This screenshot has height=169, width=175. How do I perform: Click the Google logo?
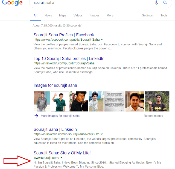(x=12, y=3)
